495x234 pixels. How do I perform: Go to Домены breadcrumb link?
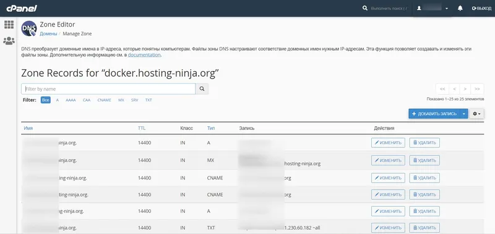point(48,33)
